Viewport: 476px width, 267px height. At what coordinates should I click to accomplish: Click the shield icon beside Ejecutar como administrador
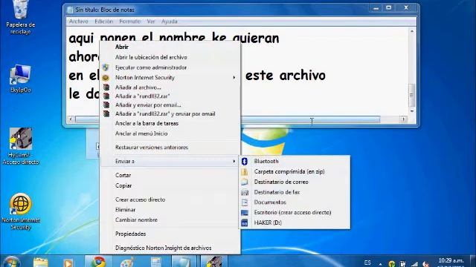pos(106,67)
